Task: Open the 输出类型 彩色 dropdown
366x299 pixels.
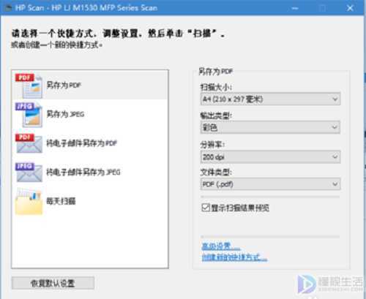Action: pyautogui.click(x=270, y=127)
